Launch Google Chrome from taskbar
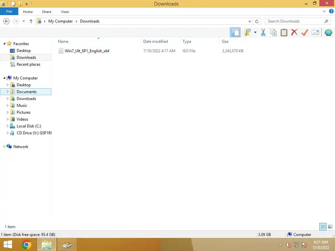 (x=26, y=244)
